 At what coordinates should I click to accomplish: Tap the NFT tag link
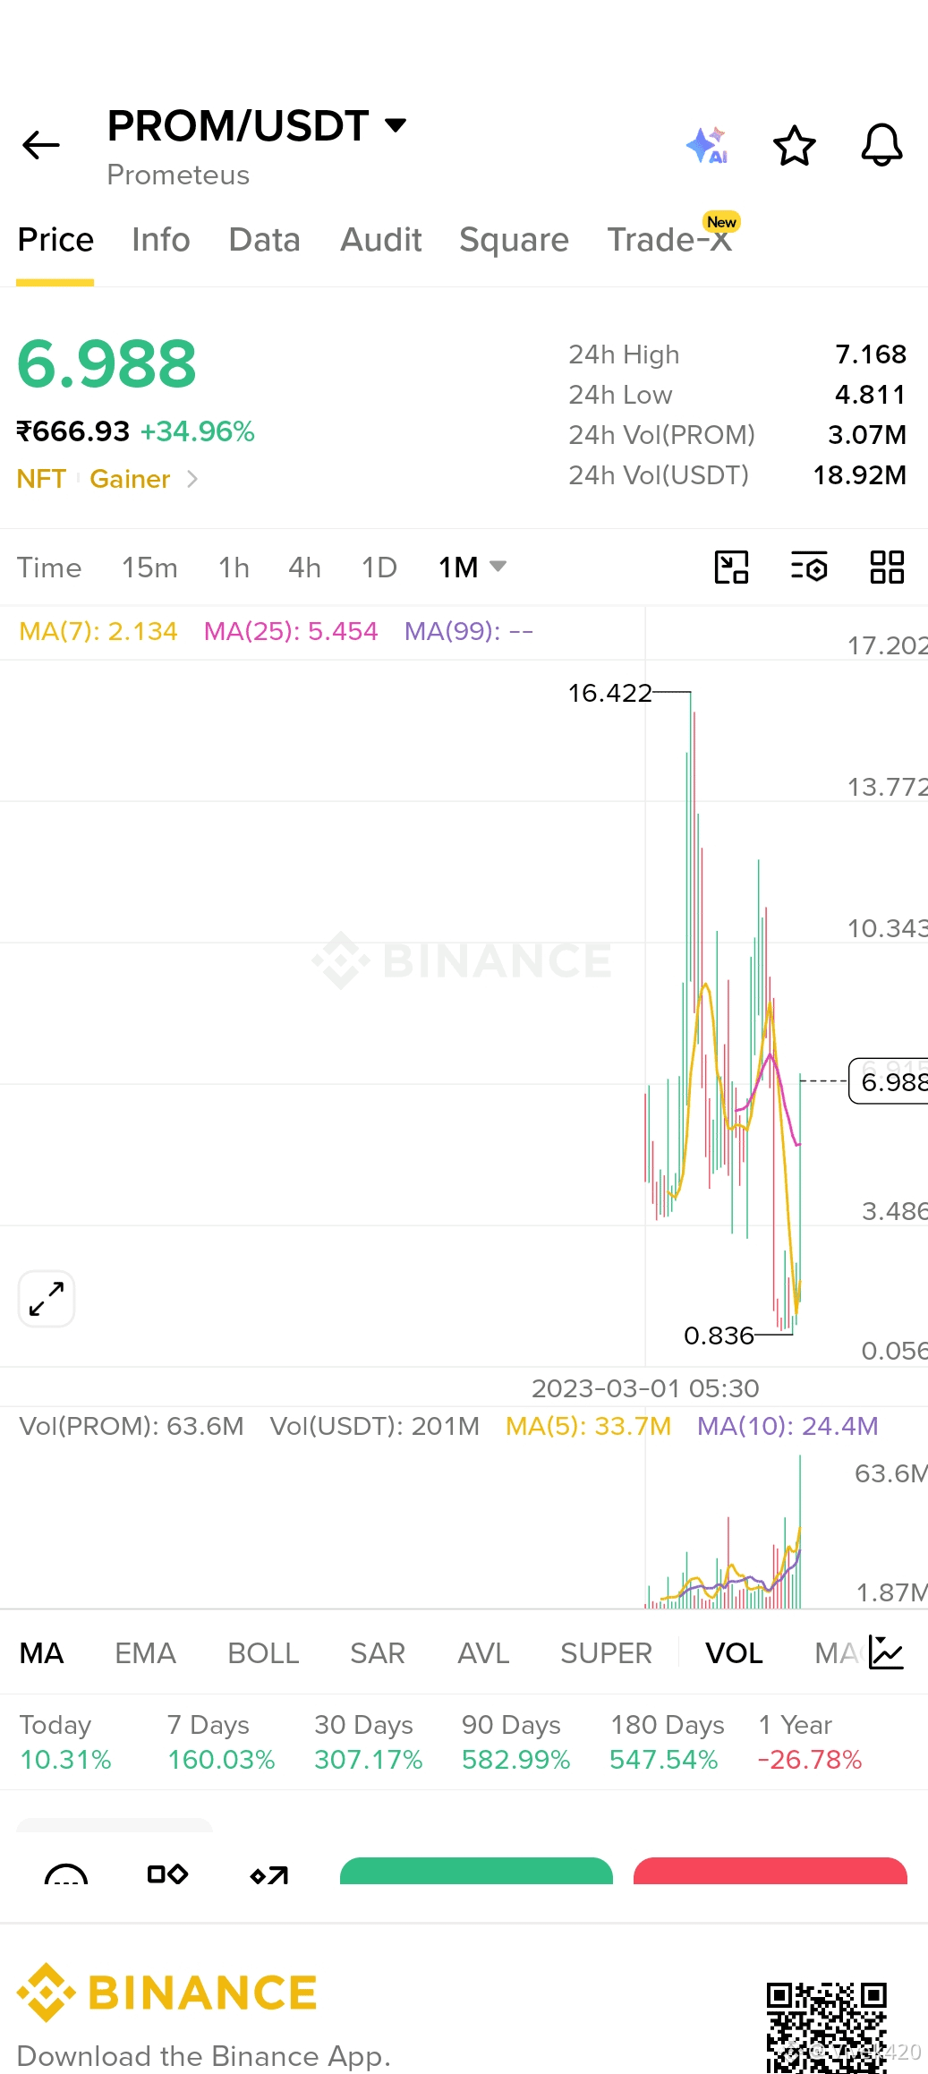click(41, 480)
